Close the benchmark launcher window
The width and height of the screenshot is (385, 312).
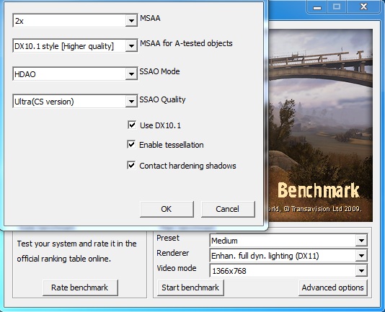(364, 7)
